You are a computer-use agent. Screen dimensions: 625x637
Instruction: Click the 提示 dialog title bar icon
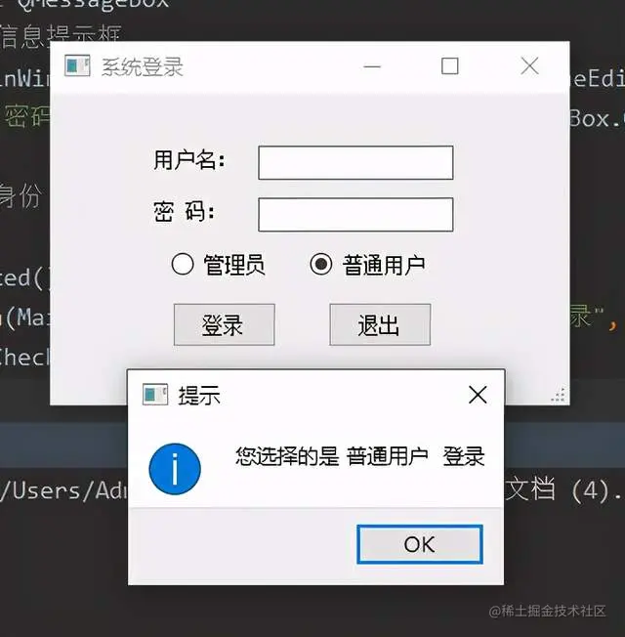point(155,395)
